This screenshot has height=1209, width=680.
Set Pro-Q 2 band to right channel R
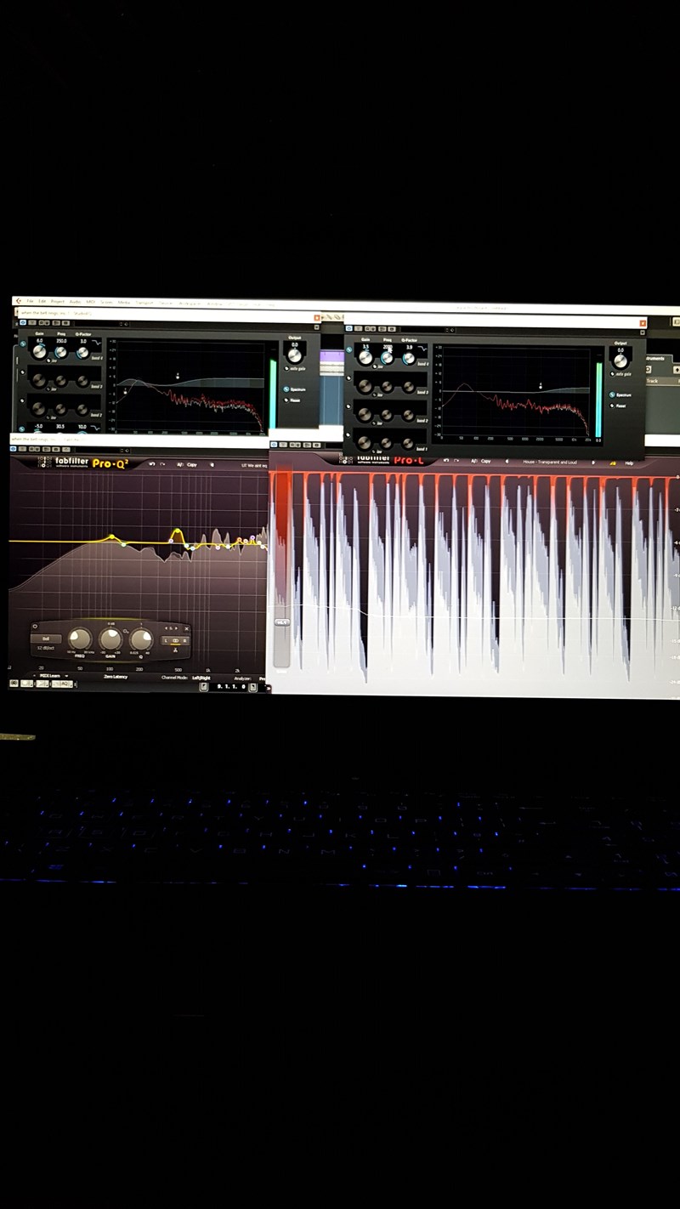184,639
